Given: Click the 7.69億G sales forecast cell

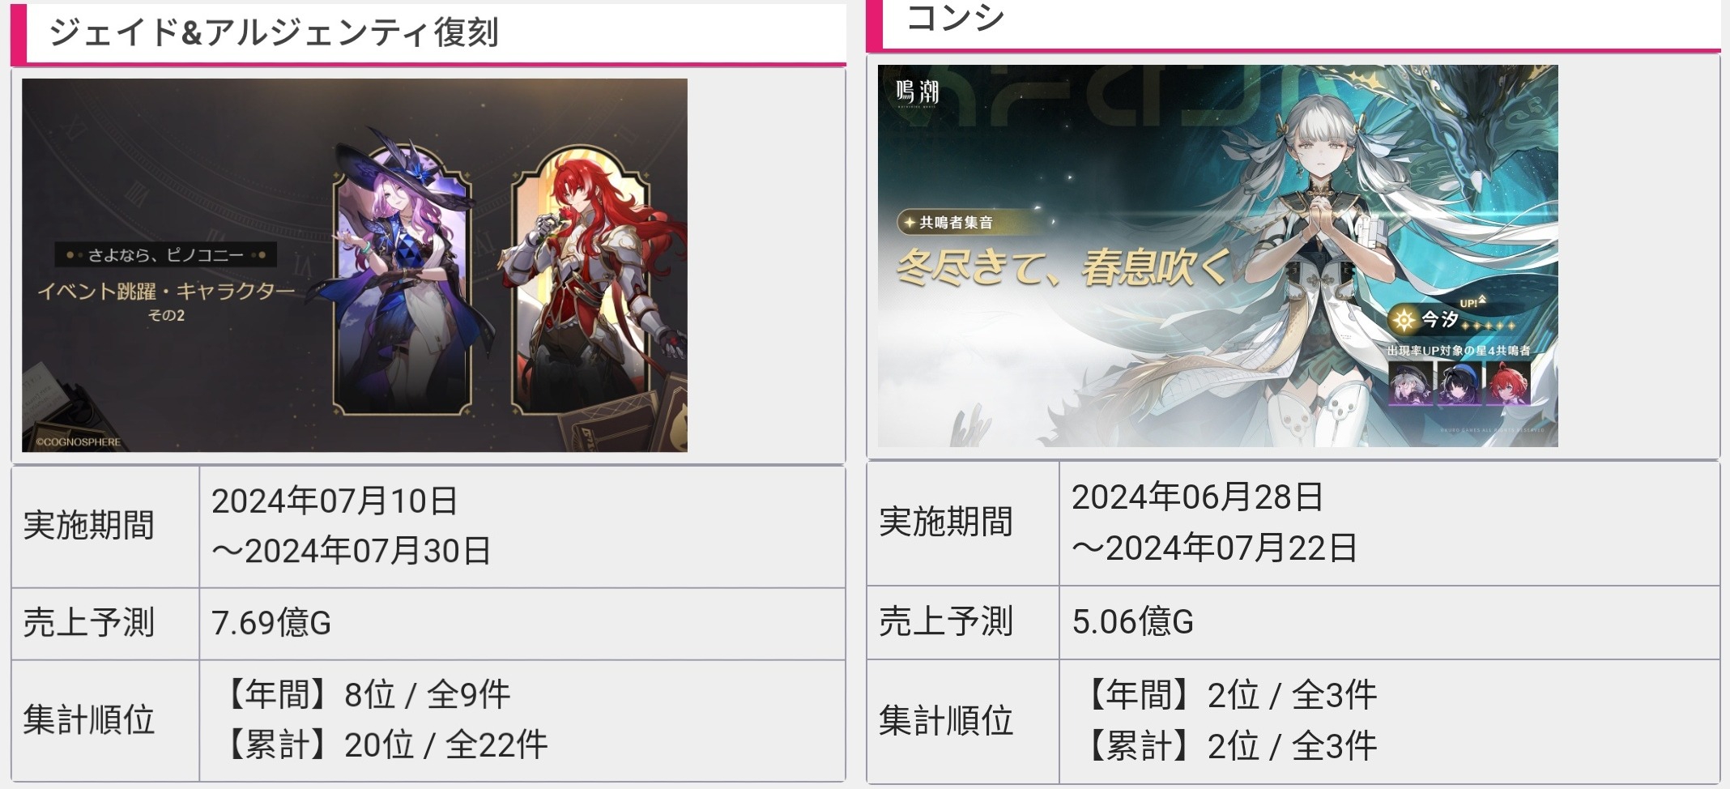Looking at the screenshot, I should 522,623.
